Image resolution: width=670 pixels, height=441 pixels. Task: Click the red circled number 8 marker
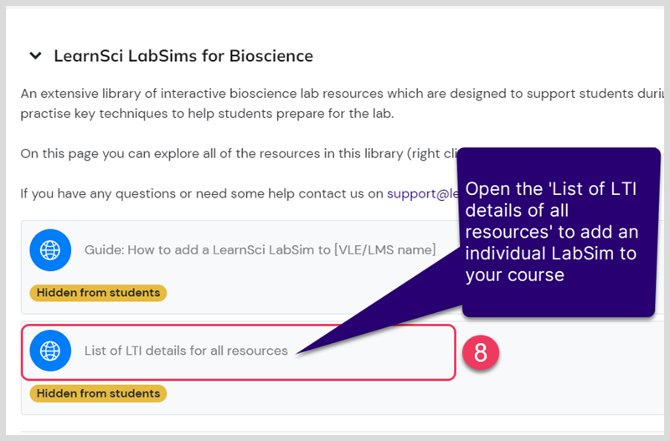(481, 352)
